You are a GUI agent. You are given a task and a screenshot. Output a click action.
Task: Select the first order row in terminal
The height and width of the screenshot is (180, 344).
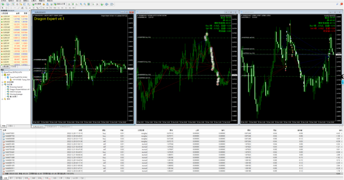[x=134, y=133]
